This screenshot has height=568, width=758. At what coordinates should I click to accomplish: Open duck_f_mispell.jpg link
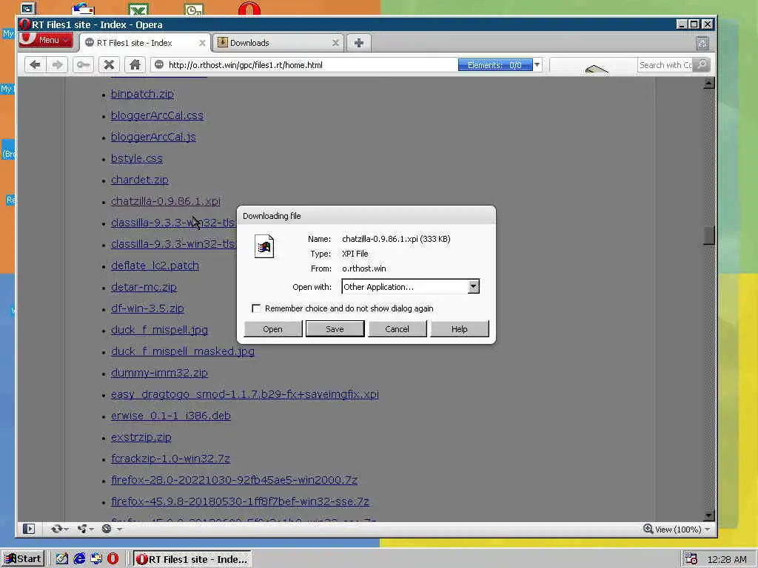160,330
